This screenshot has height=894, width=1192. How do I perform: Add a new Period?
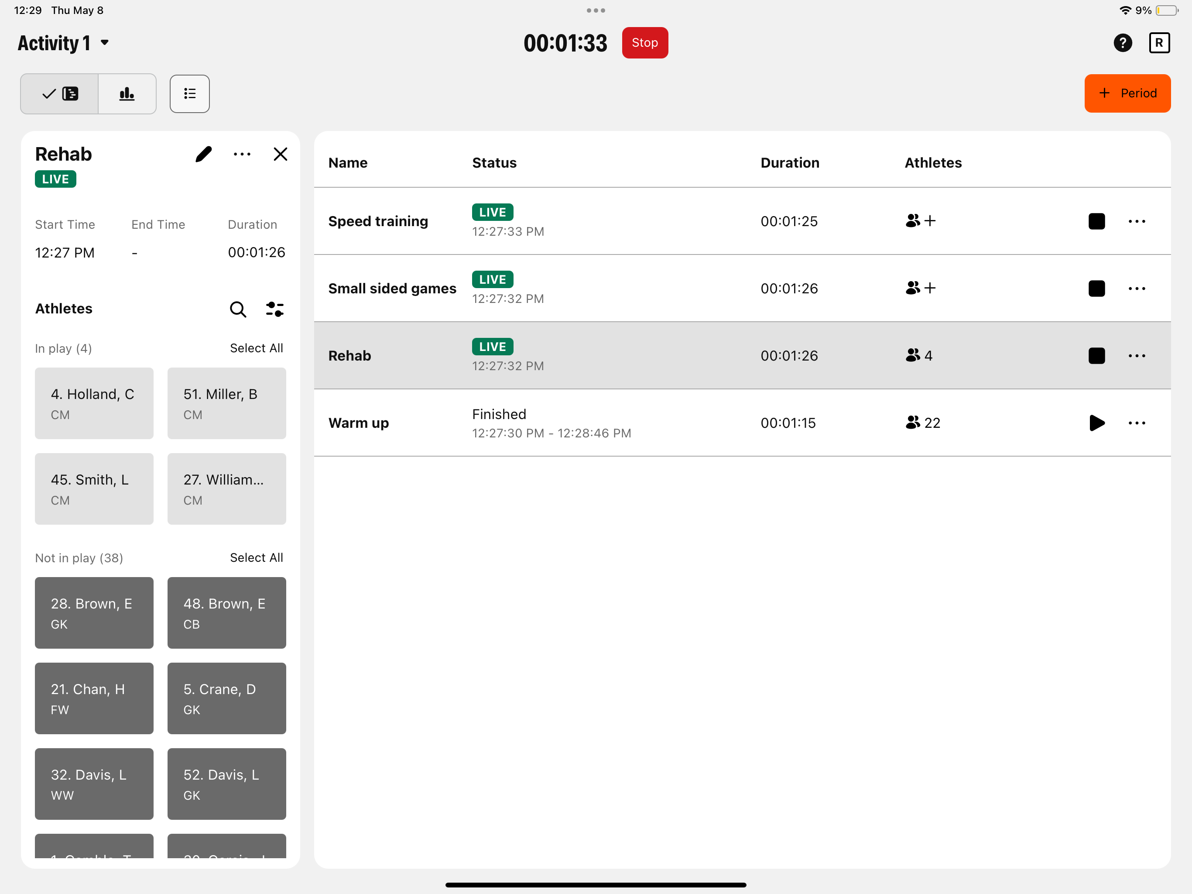pos(1127,93)
